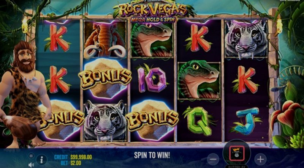Screen dimensions: 304x168
Task: Click the white sabertooth tiger top right
Action: click(246, 39)
